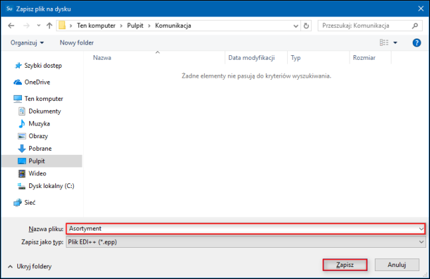This screenshot has width=430, height=279.
Task: Expand the address bar history dropdown
Action: point(296,26)
